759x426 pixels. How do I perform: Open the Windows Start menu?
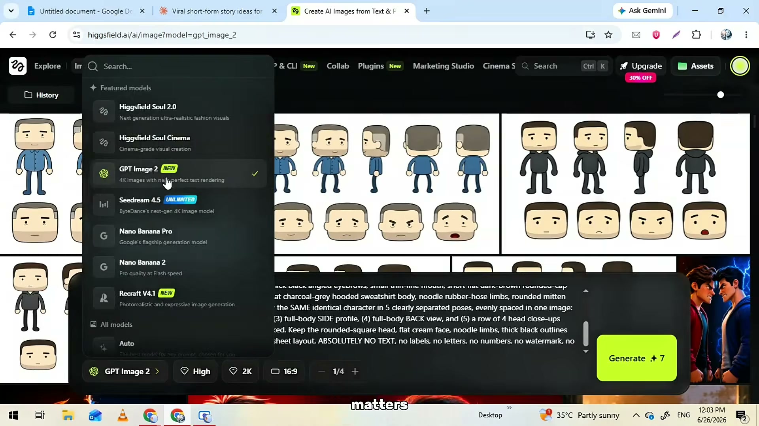tap(13, 415)
